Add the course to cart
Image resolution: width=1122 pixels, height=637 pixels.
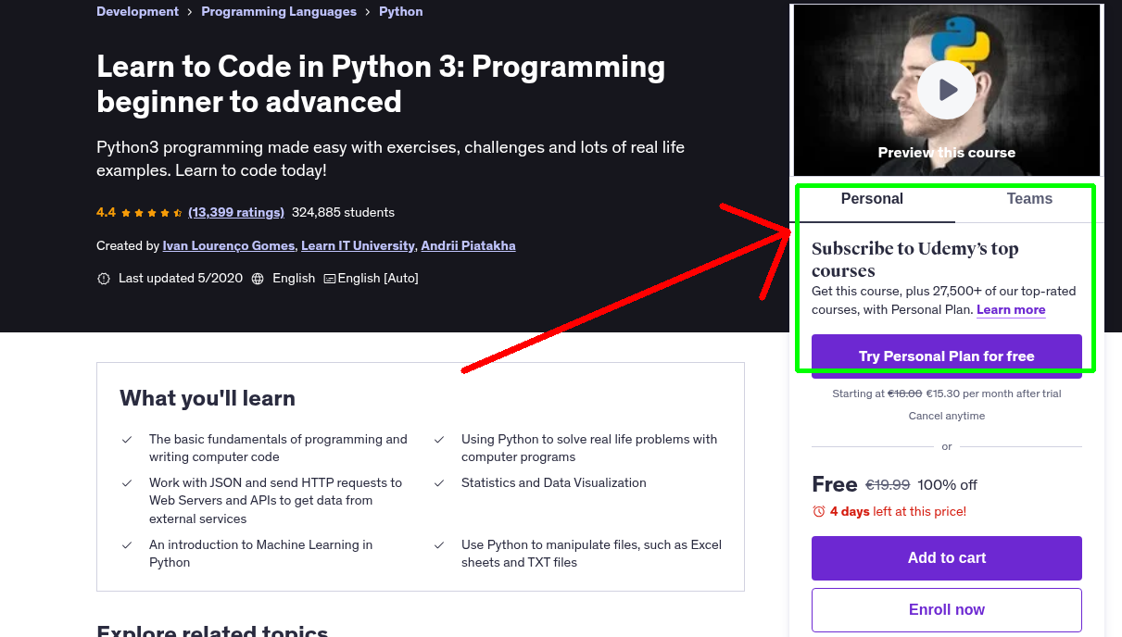pyautogui.click(x=947, y=558)
